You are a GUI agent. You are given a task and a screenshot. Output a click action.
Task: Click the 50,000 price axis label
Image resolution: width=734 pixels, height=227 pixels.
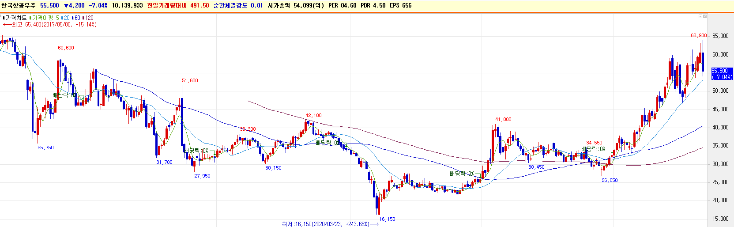720,91
